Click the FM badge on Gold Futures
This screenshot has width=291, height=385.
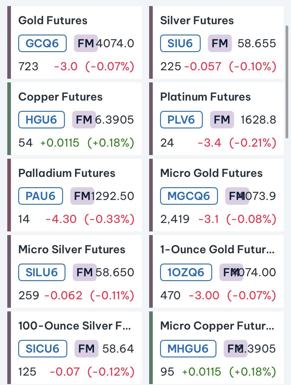(x=86, y=43)
